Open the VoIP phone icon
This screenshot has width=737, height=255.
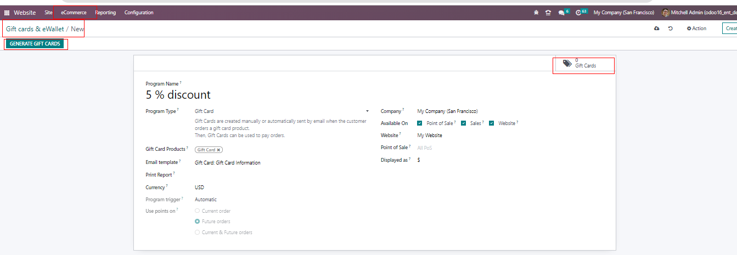coord(548,13)
